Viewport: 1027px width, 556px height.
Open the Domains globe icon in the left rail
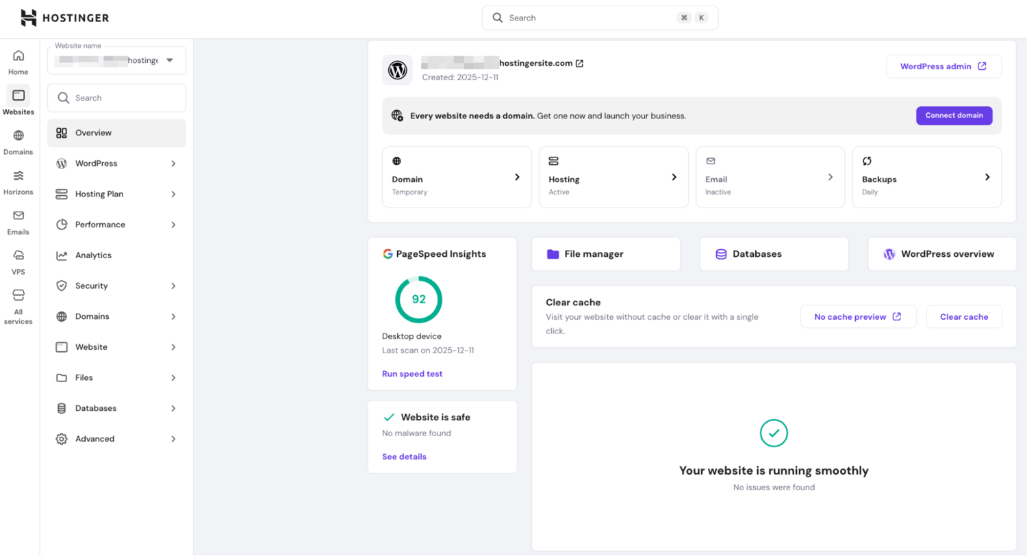pyautogui.click(x=18, y=136)
